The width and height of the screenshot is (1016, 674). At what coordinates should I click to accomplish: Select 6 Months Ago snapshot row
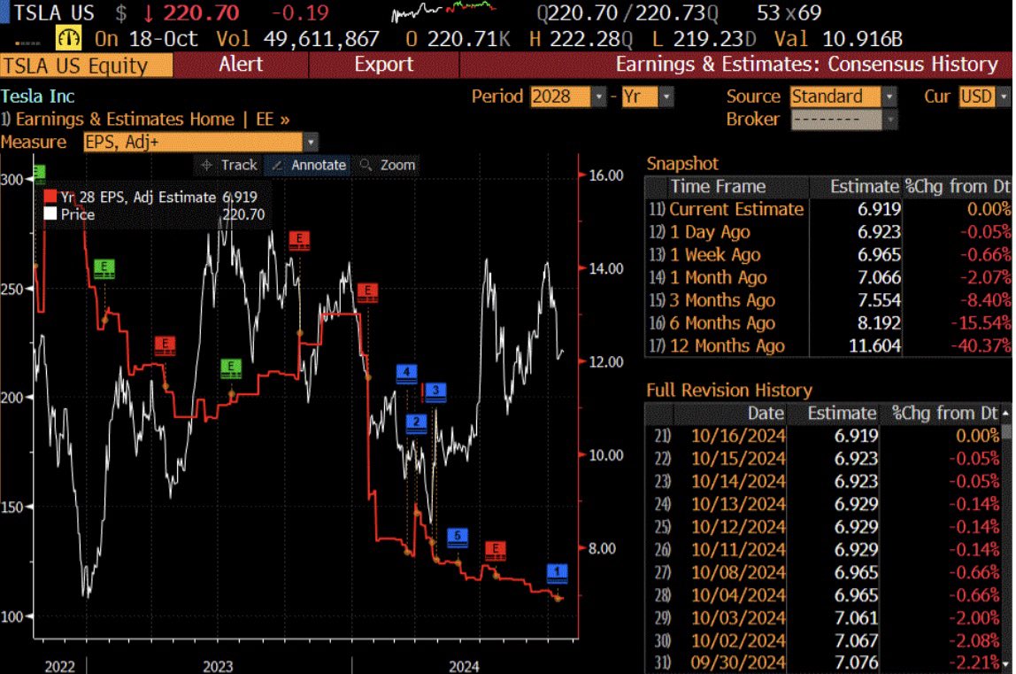(828, 323)
